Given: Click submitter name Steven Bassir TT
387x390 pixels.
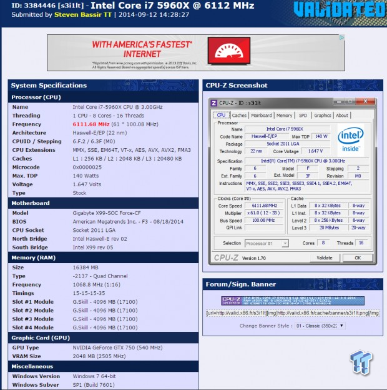Looking at the screenshot, I should 83,14.
